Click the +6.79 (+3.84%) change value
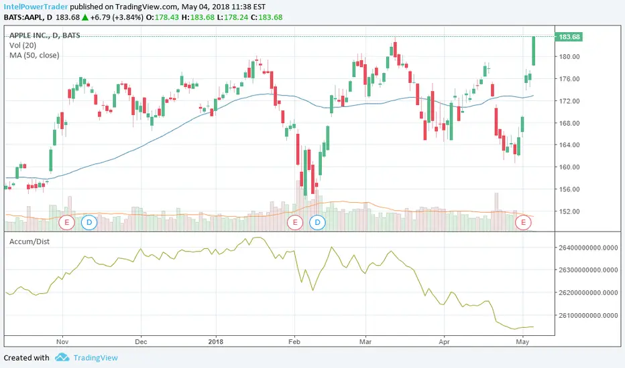 [117, 17]
